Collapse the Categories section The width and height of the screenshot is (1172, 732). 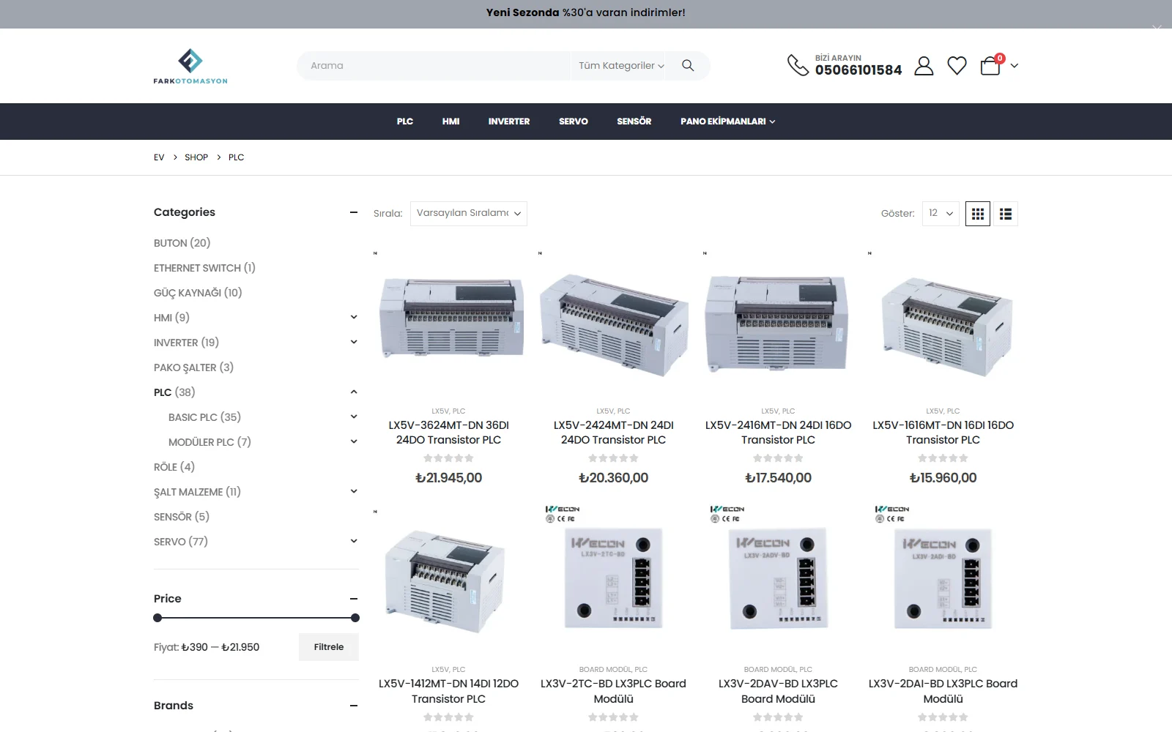(354, 212)
